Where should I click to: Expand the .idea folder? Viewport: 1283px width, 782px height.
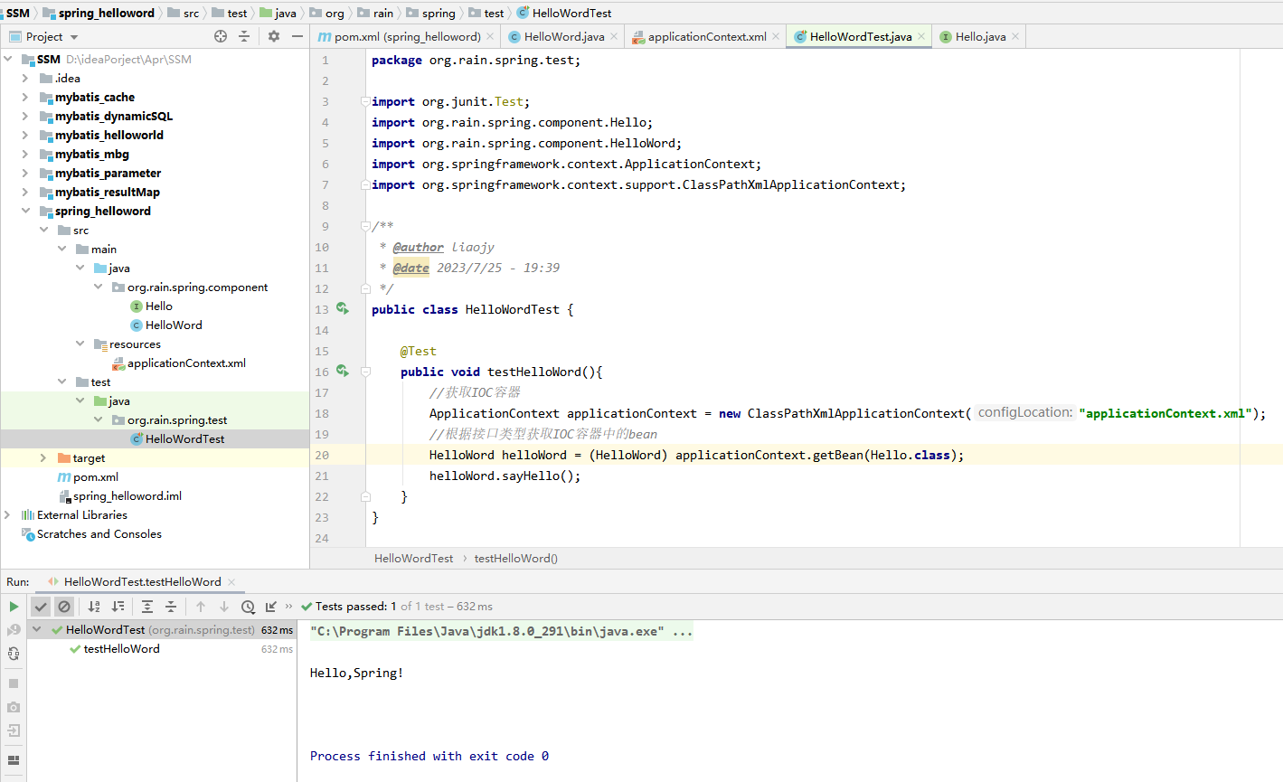25,79
